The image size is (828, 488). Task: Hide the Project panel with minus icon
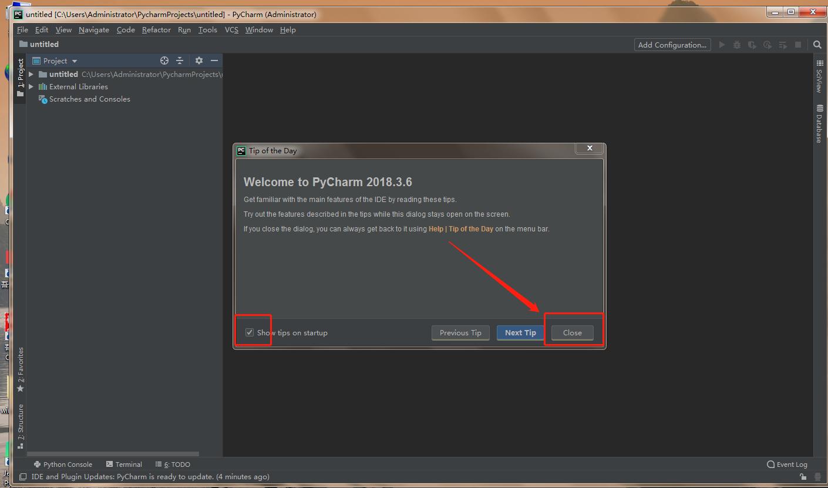pos(214,60)
